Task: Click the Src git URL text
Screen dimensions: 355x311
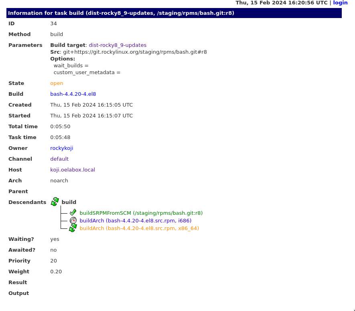Action: point(135,52)
